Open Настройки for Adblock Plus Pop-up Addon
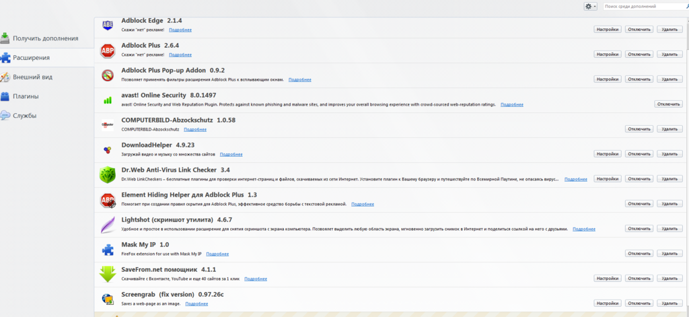This screenshot has width=689, height=317. pyautogui.click(x=608, y=79)
